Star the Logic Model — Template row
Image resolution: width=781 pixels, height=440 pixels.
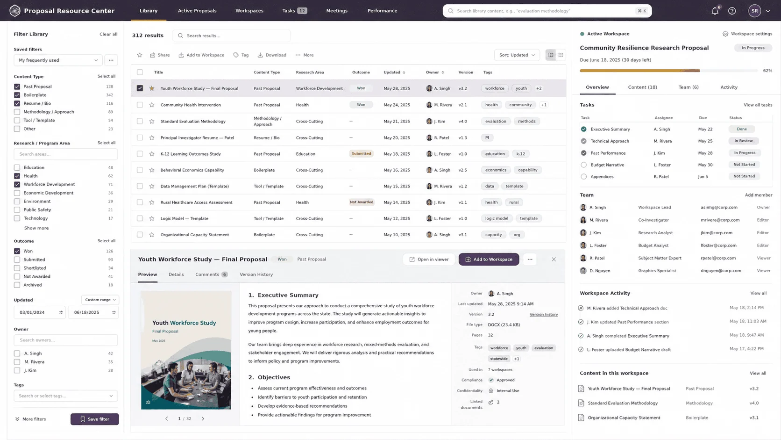tap(152, 218)
